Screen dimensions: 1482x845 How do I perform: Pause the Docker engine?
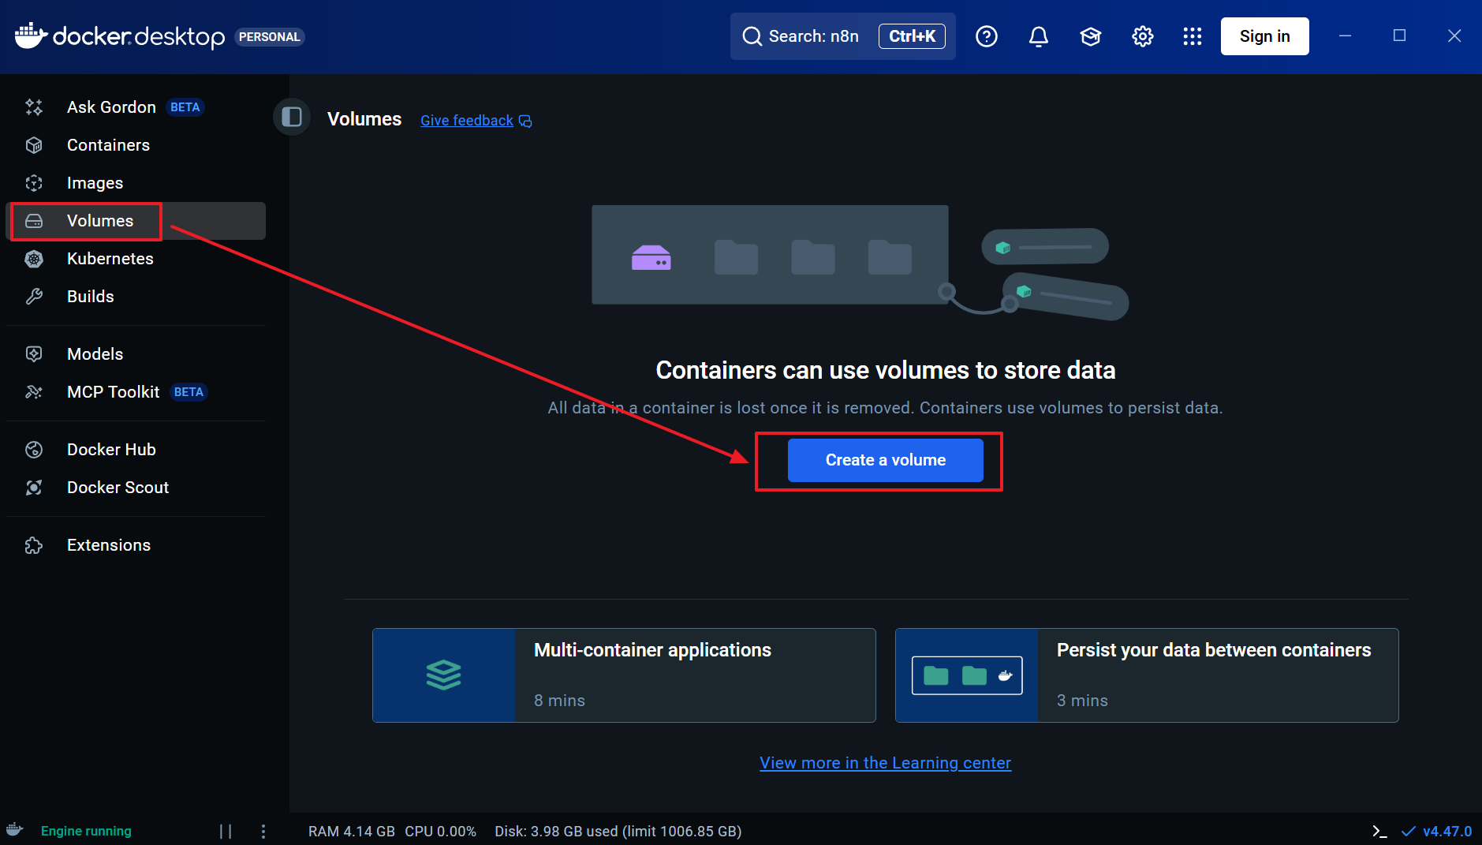tap(226, 831)
